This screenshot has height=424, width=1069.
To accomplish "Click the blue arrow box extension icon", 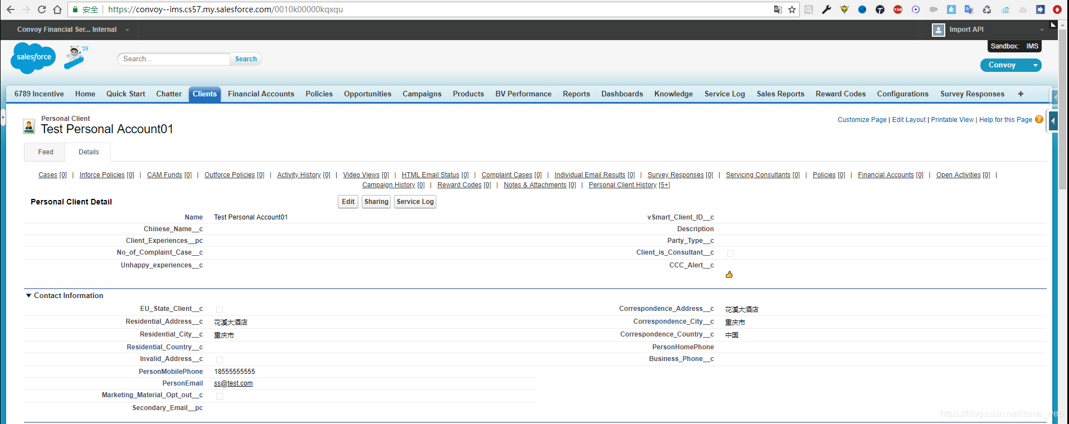I will click(x=1041, y=9).
